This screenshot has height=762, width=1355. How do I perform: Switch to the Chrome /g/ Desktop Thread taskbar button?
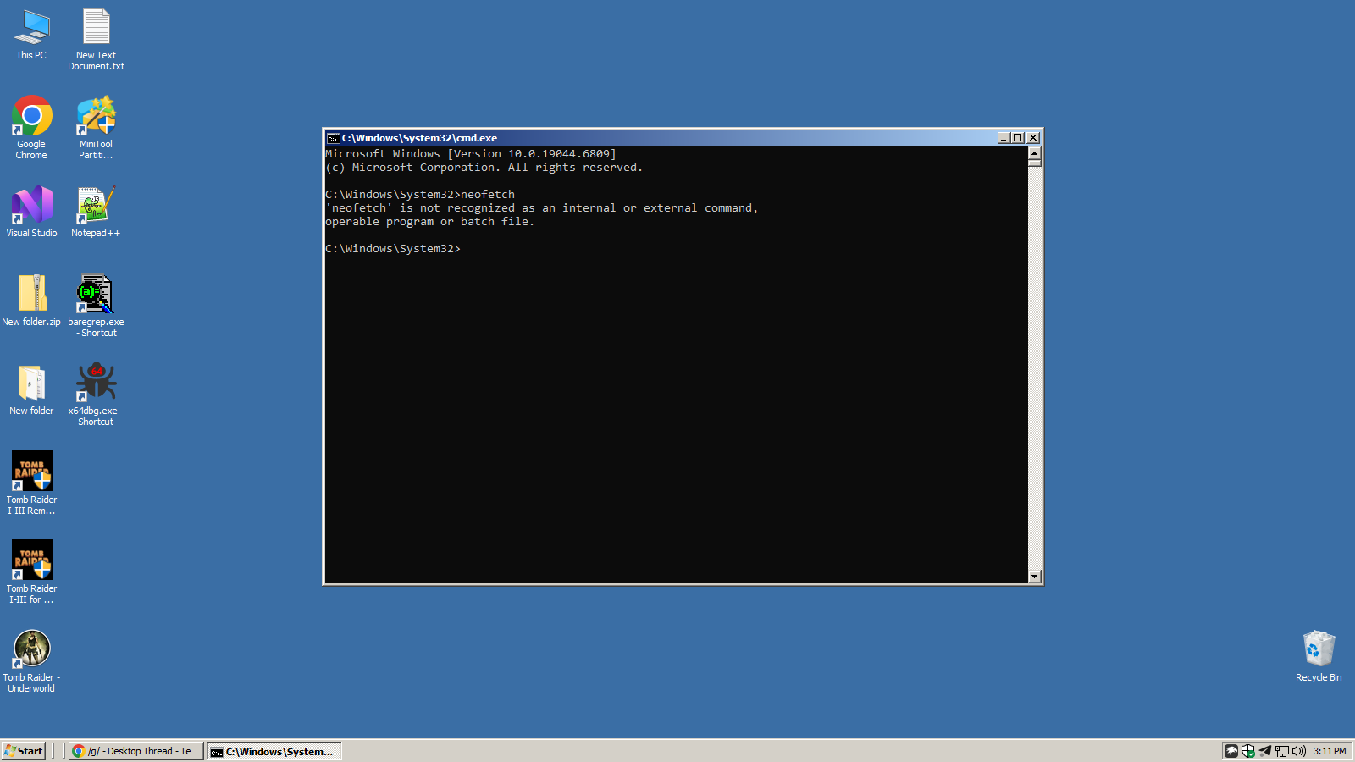coord(136,751)
